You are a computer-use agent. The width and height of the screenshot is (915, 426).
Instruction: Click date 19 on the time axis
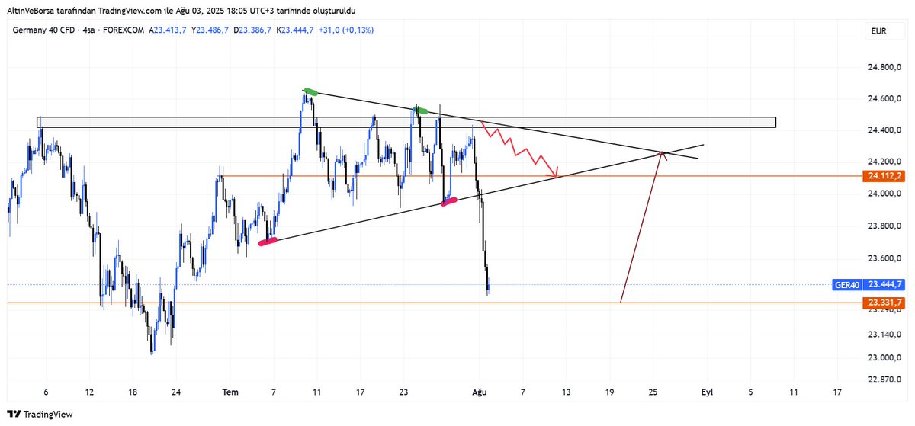[609, 392]
